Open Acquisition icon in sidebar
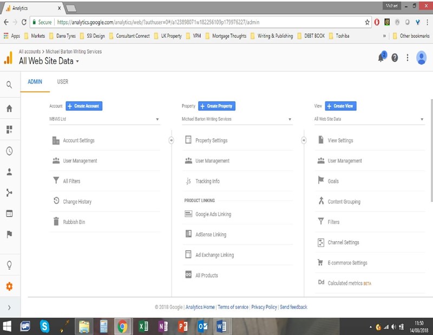 click(9, 192)
